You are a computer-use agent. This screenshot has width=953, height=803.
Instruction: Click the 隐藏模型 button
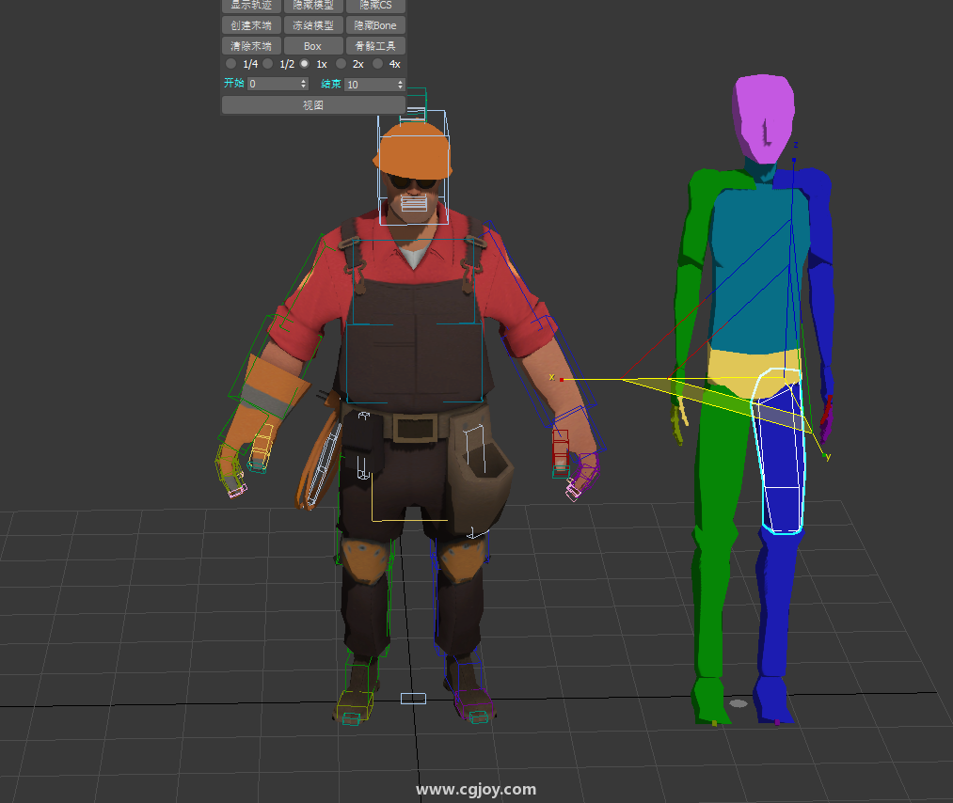tap(313, 6)
